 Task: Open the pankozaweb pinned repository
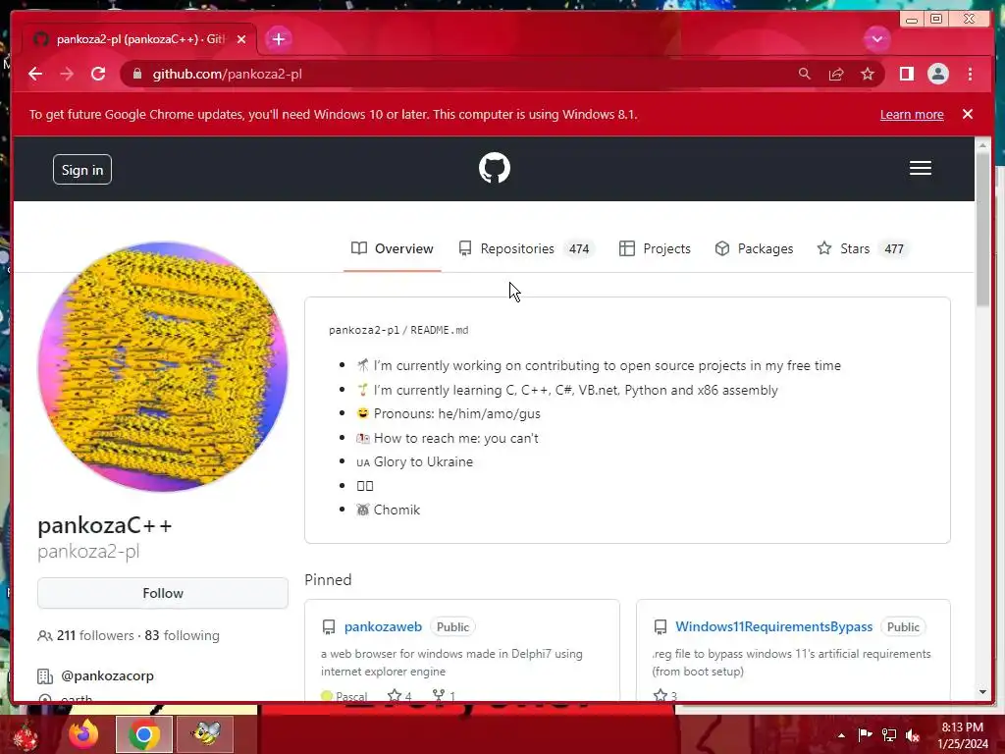tap(383, 626)
